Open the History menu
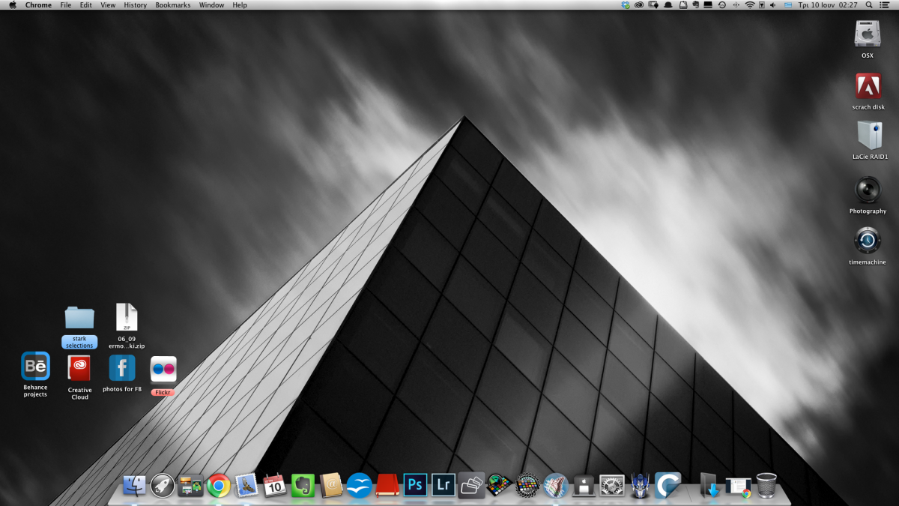Screen dimensions: 899x506 click(x=136, y=5)
